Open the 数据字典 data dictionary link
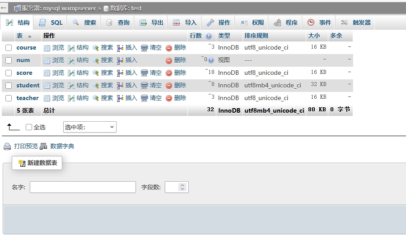Image resolution: width=406 pixels, height=238 pixels. pyautogui.click(x=62, y=146)
